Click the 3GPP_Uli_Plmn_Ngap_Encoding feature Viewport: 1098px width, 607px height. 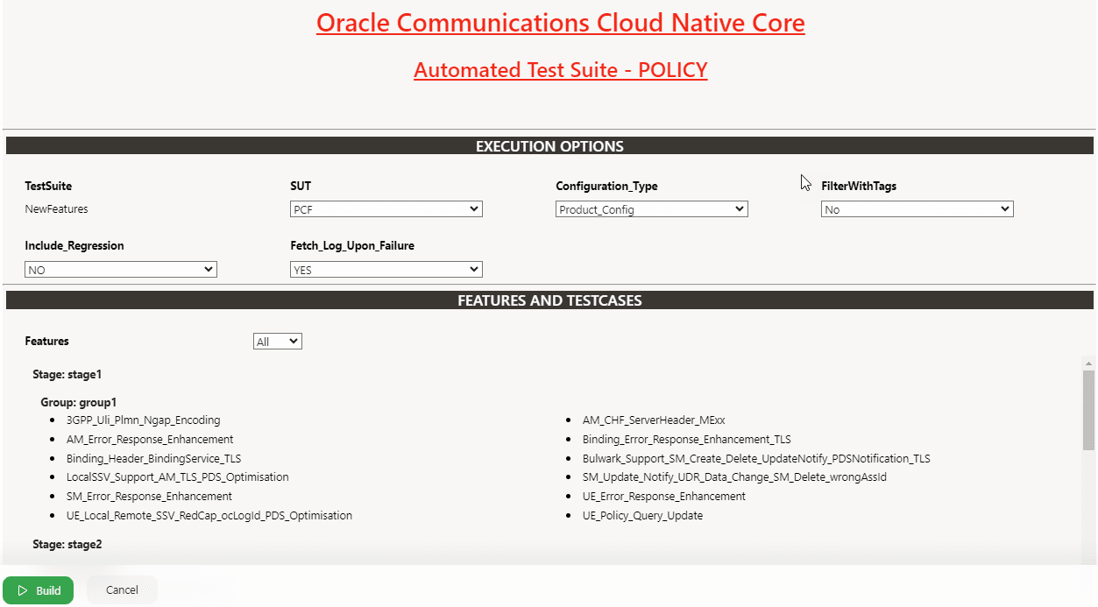(x=144, y=420)
